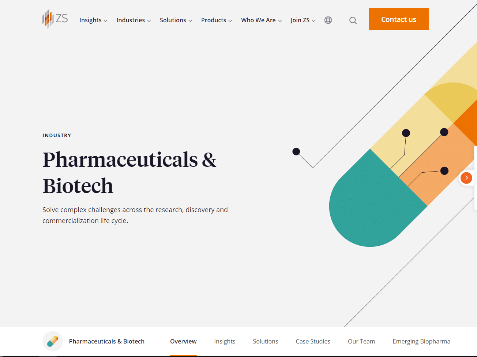Select the Our Team section link
The height and width of the screenshot is (357, 477).
pos(361,341)
